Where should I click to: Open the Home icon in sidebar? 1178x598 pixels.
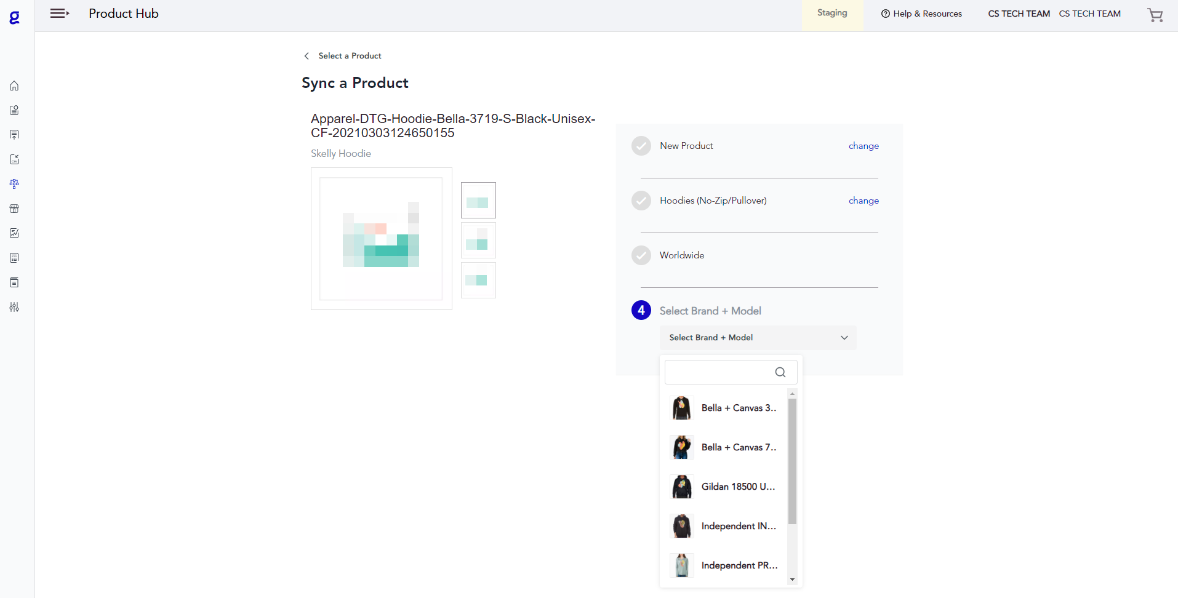14,86
